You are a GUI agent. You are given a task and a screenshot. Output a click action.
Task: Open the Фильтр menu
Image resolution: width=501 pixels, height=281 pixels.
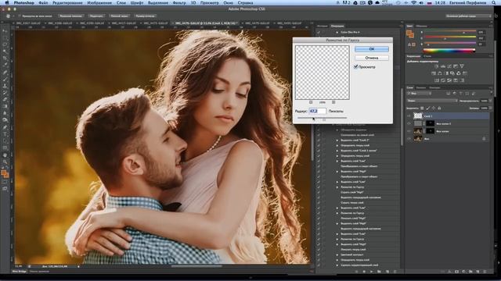pyautogui.click(x=179, y=2)
